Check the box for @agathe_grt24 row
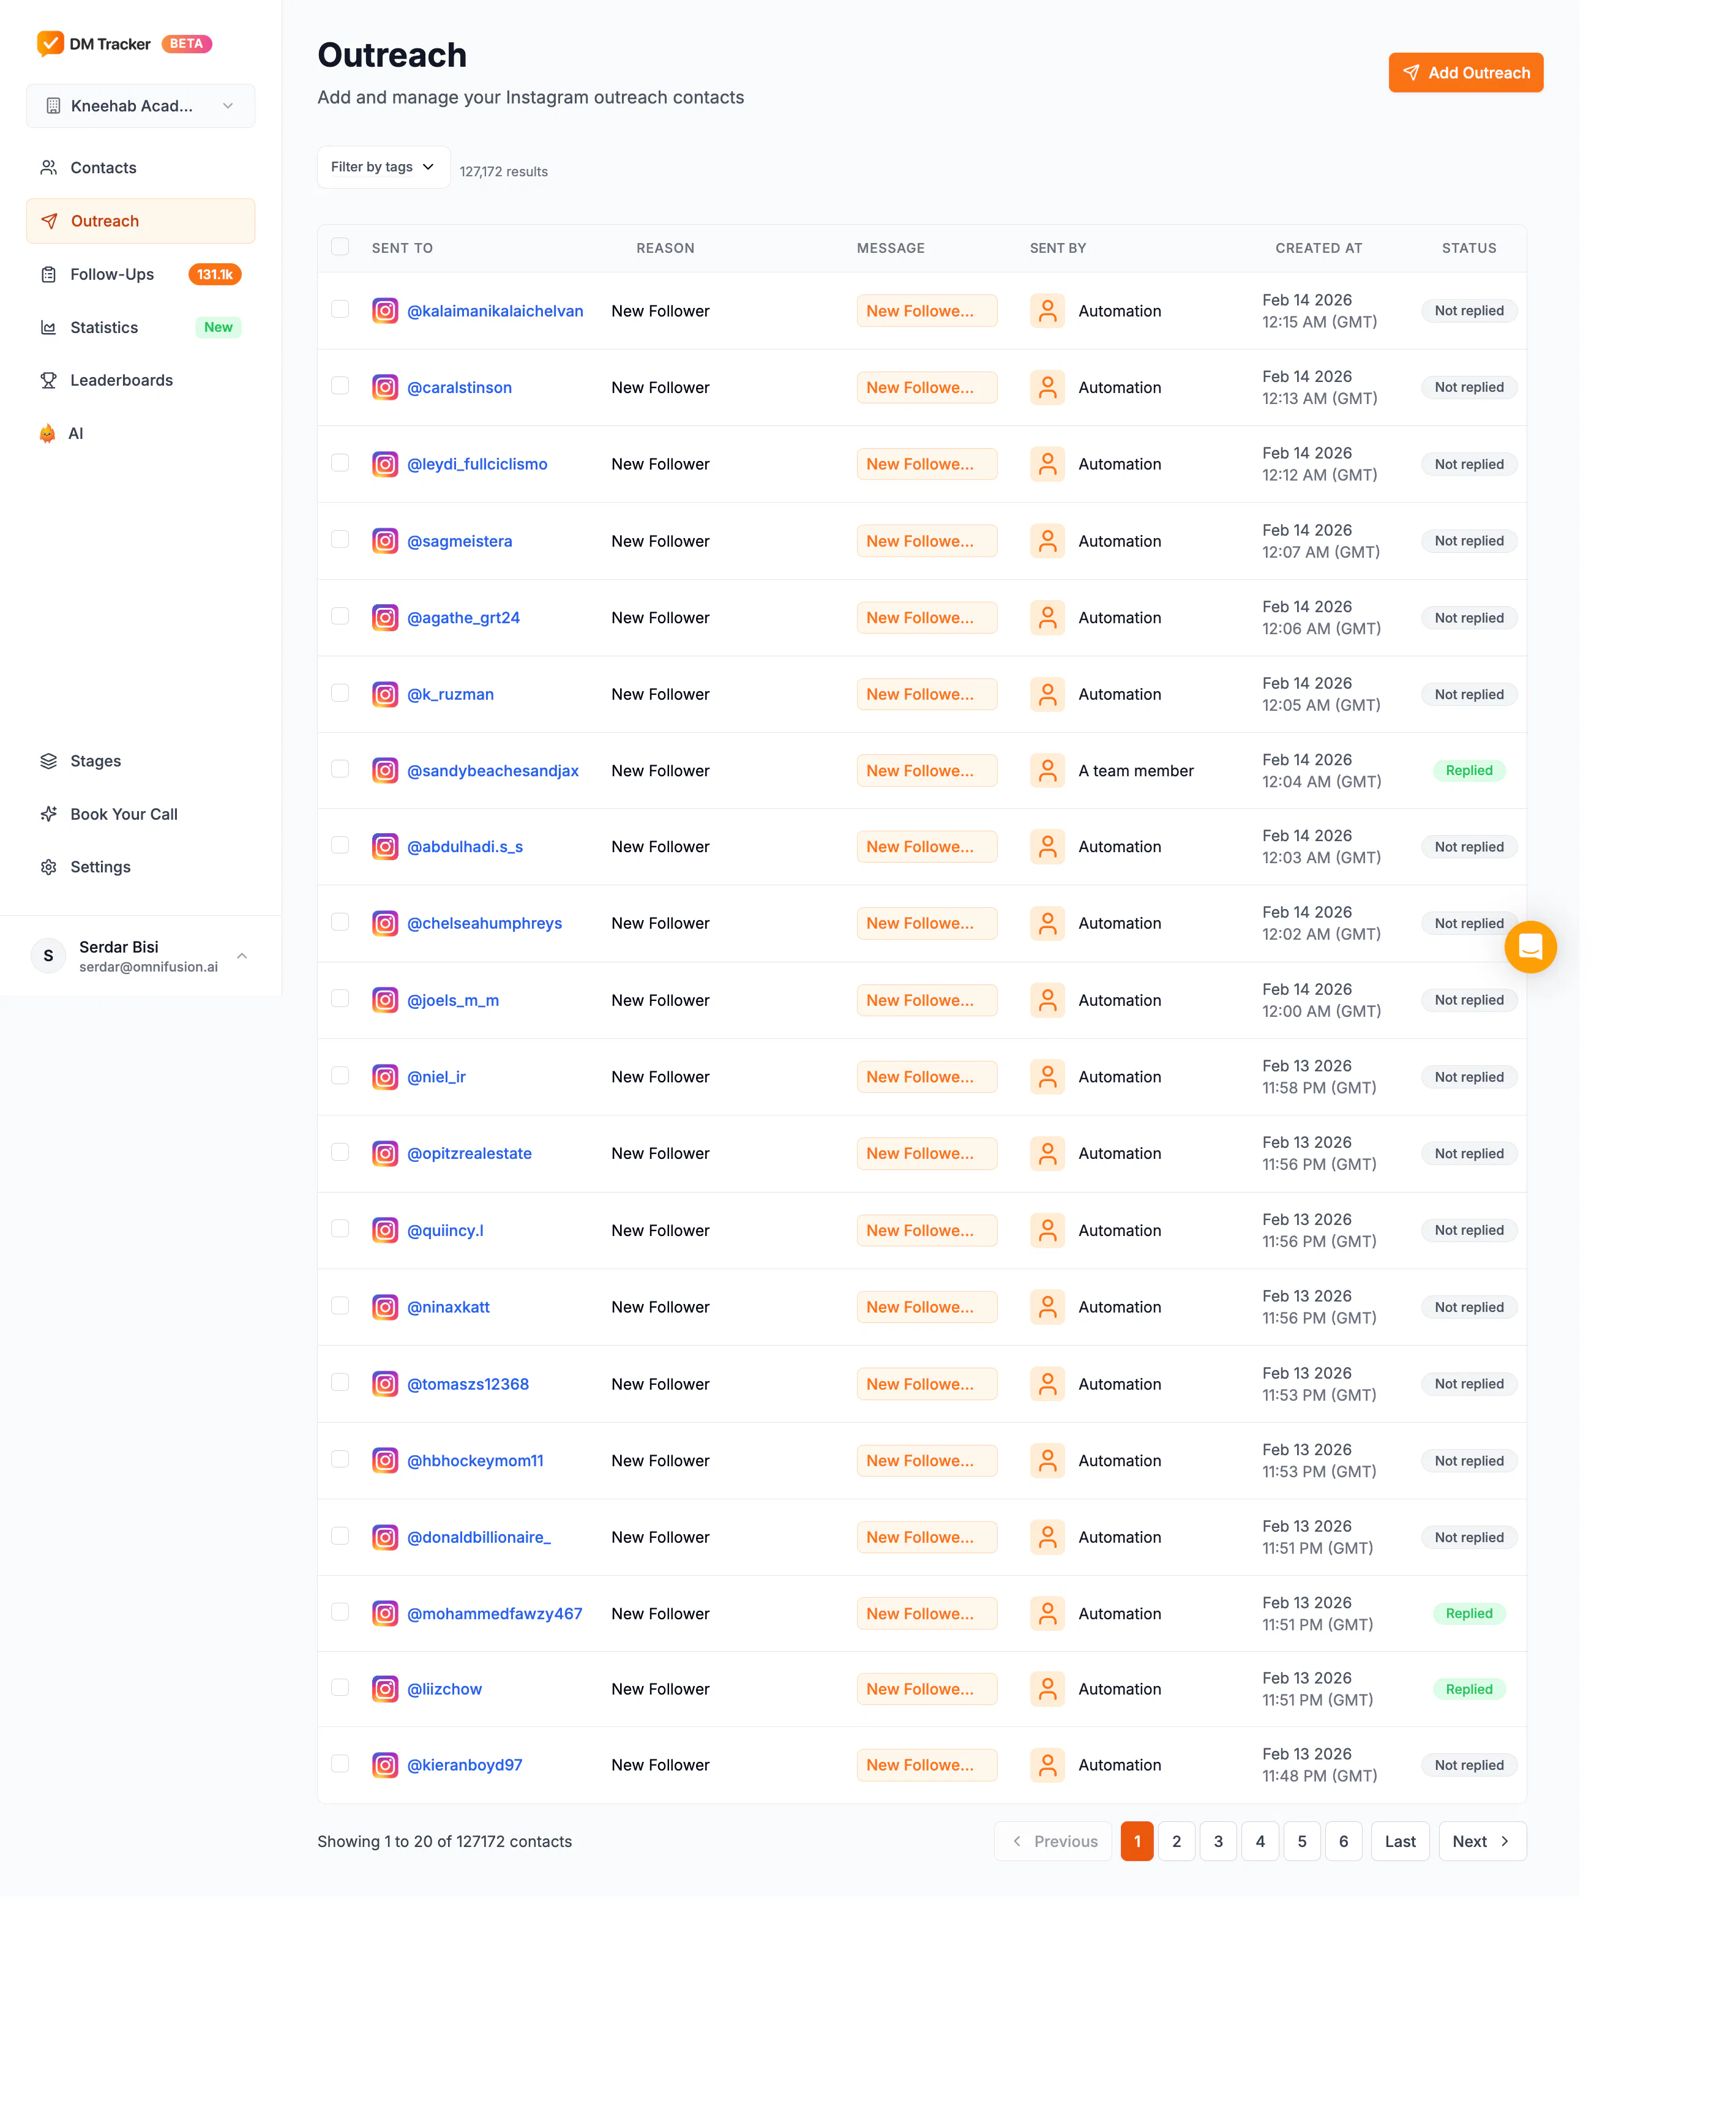 (x=340, y=616)
